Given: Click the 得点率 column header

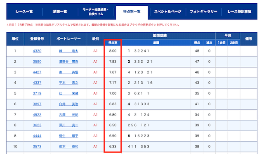Looking at the screenshot, I should click(113, 43).
